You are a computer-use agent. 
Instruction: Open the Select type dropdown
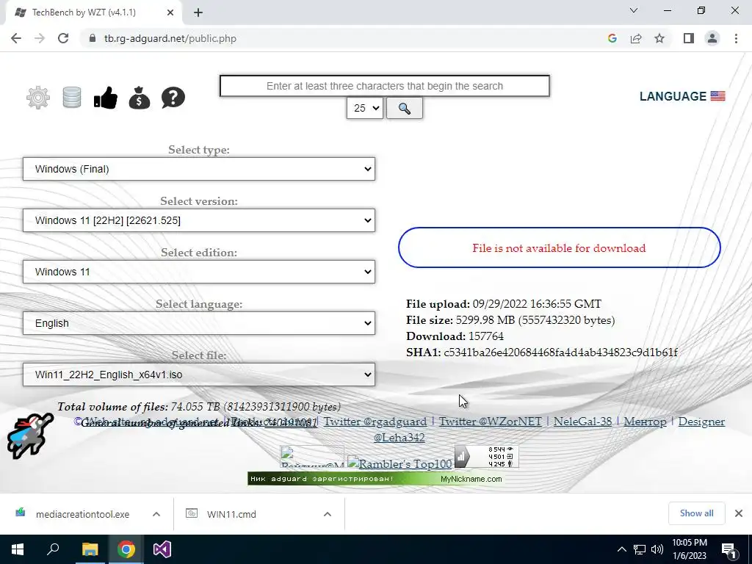(x=199, y=169)
